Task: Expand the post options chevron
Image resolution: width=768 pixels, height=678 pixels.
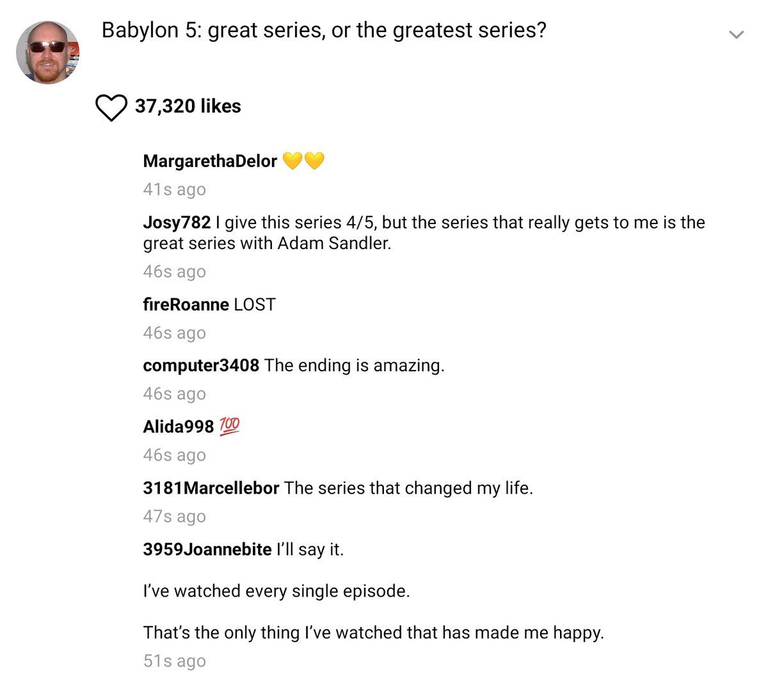Action: click(x=737, y=35)
